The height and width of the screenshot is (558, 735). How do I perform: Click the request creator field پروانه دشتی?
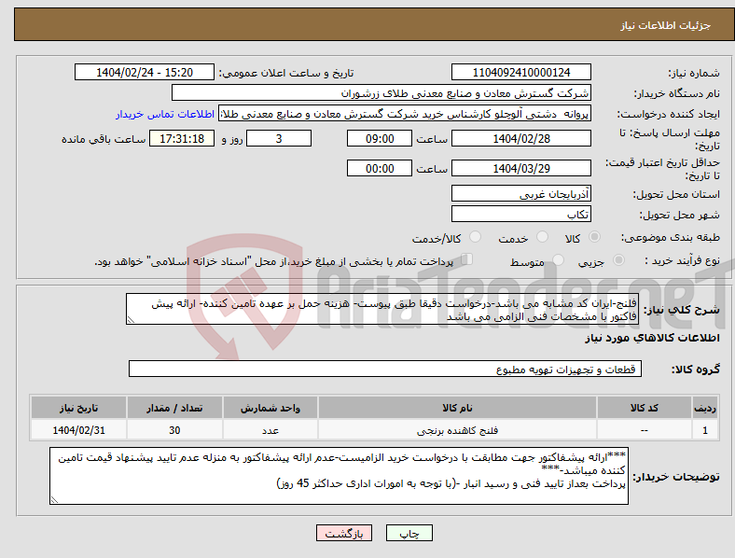pos(405,114)
